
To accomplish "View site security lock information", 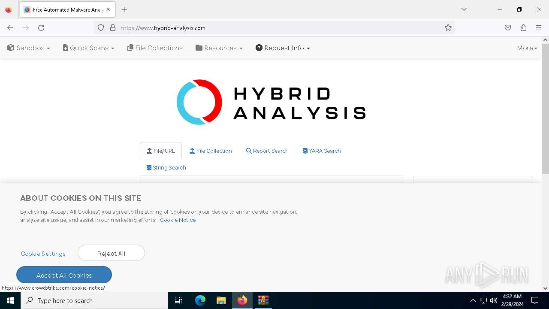I will [x=113, y=28].
